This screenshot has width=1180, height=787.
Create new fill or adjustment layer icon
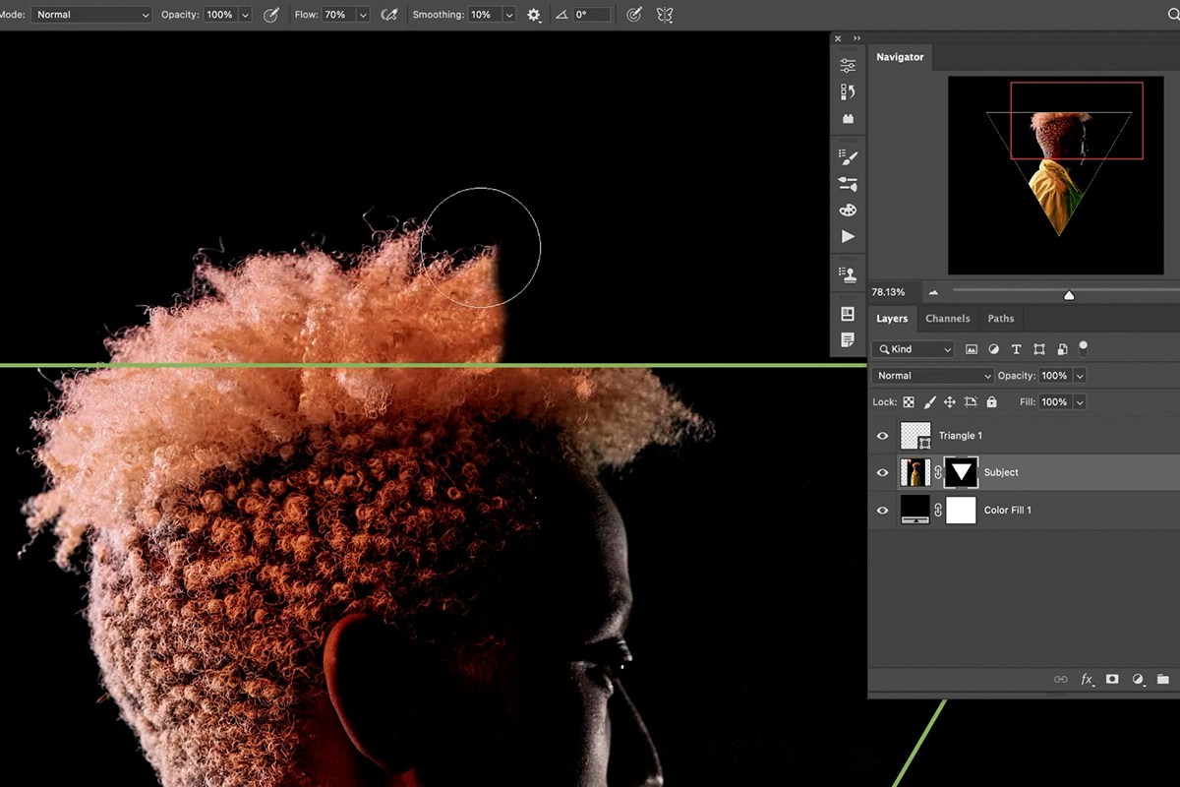1138,679
